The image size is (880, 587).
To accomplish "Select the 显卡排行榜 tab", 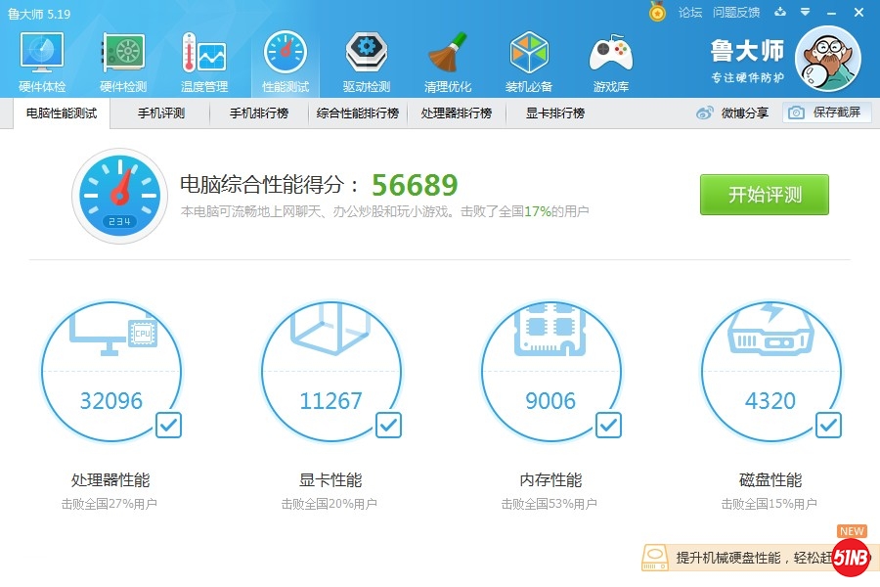I will (555, 113).
